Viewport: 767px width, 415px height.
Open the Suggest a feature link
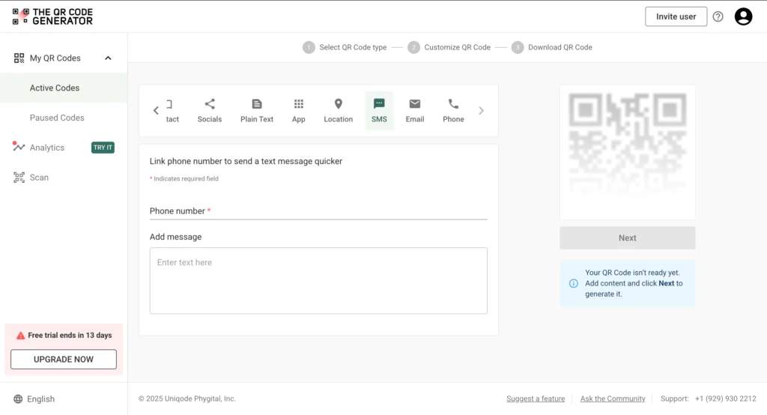pyautogui.click(x=536, y=399)
